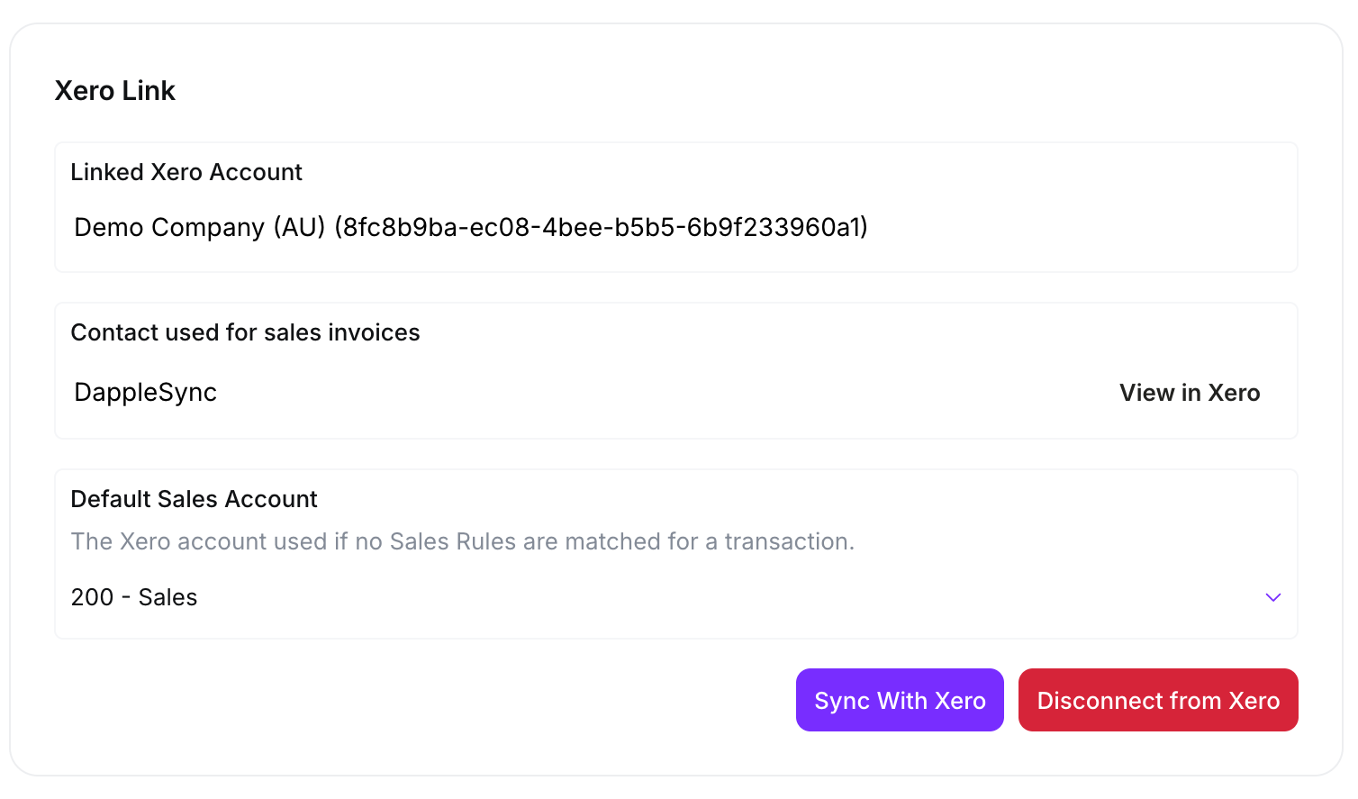
Task: Open the "200 - Sales" account dropdown
Action: (x=666, y=597)
